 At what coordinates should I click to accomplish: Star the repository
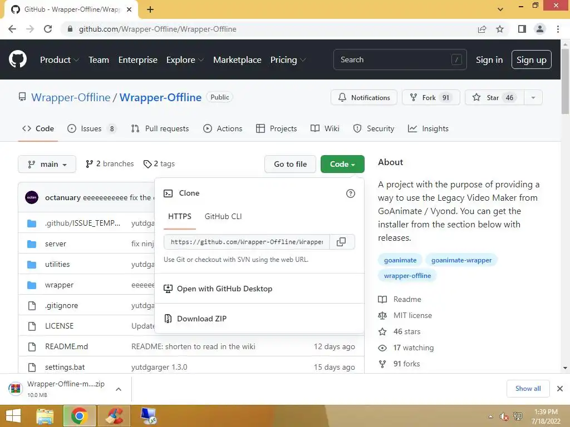tap(494, 98)
